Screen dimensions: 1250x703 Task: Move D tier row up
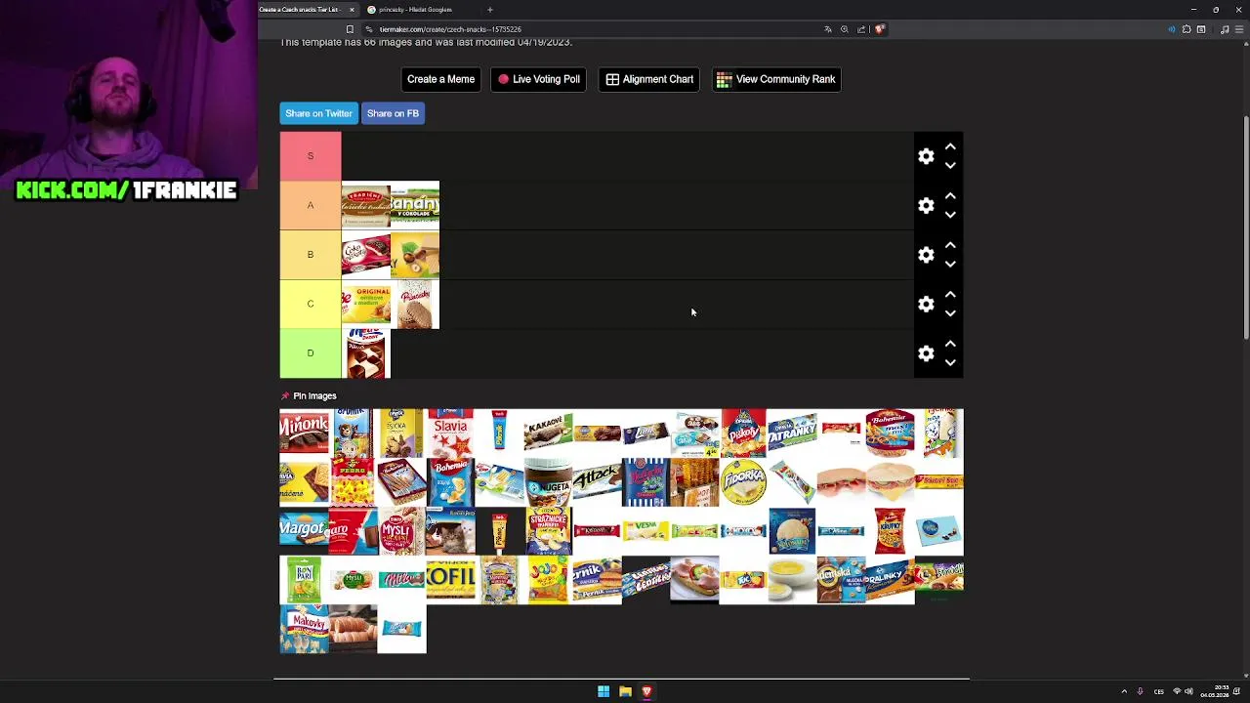(950, 344)
